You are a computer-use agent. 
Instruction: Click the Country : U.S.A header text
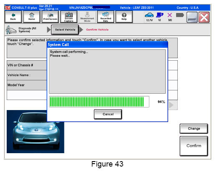(187, 8)
